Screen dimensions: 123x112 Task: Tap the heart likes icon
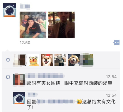(8, 60)
